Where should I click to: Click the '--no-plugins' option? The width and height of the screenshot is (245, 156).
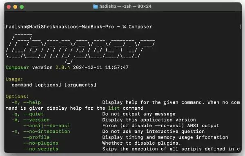tap(41, 143)
